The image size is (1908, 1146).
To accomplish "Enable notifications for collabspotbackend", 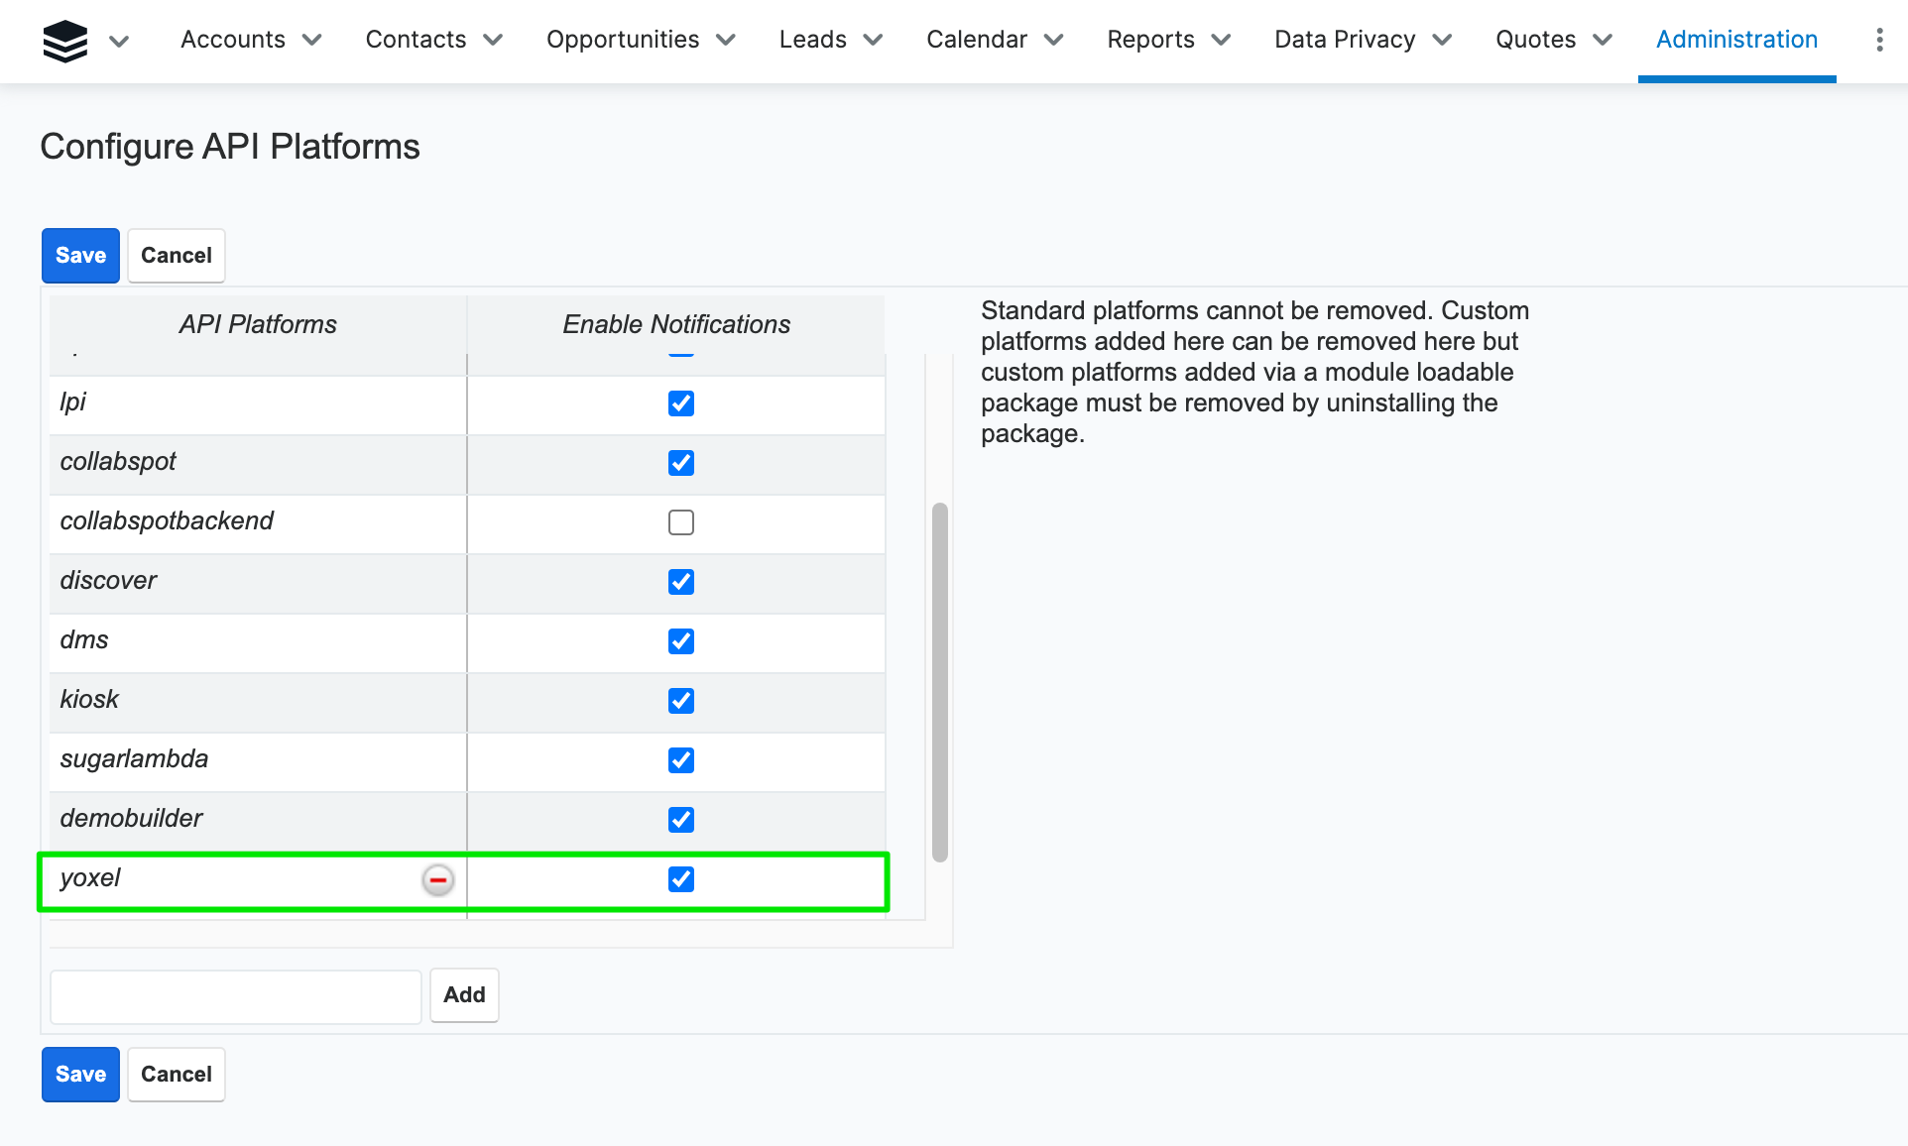I will pyautogui.click(x=681, y=522).
